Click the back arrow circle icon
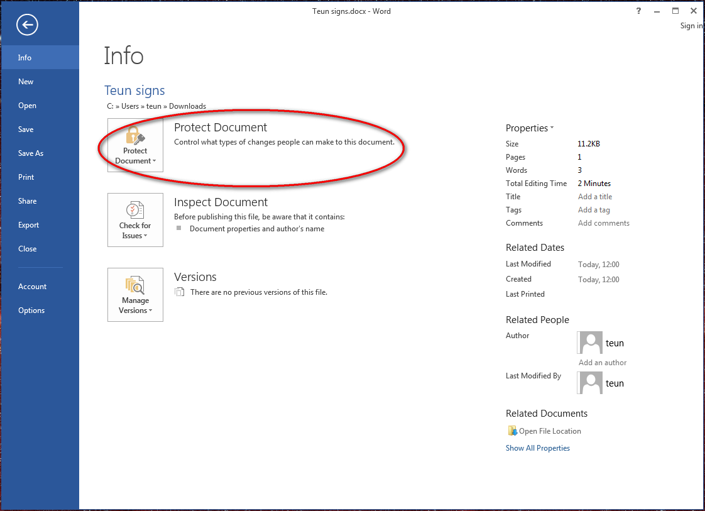 (28, 25)
